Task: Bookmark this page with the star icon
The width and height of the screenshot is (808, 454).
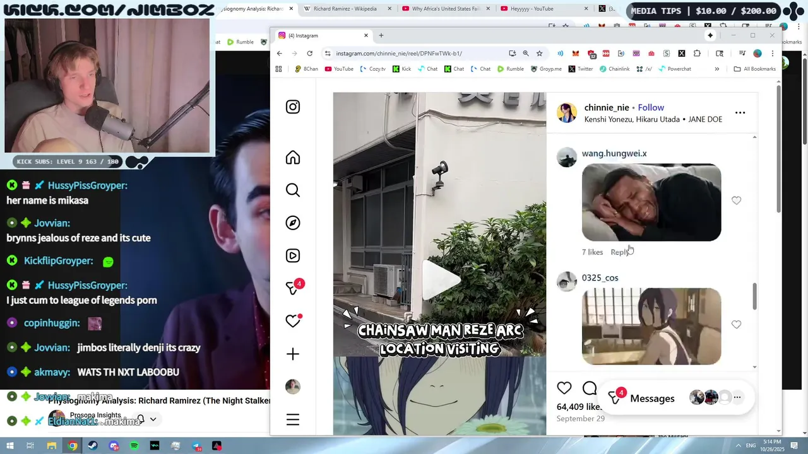Action: 539,54
